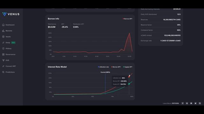The width and height of the screenshot is (204, 114).
Task: Click the Latest Block number link
Action: 175,103
